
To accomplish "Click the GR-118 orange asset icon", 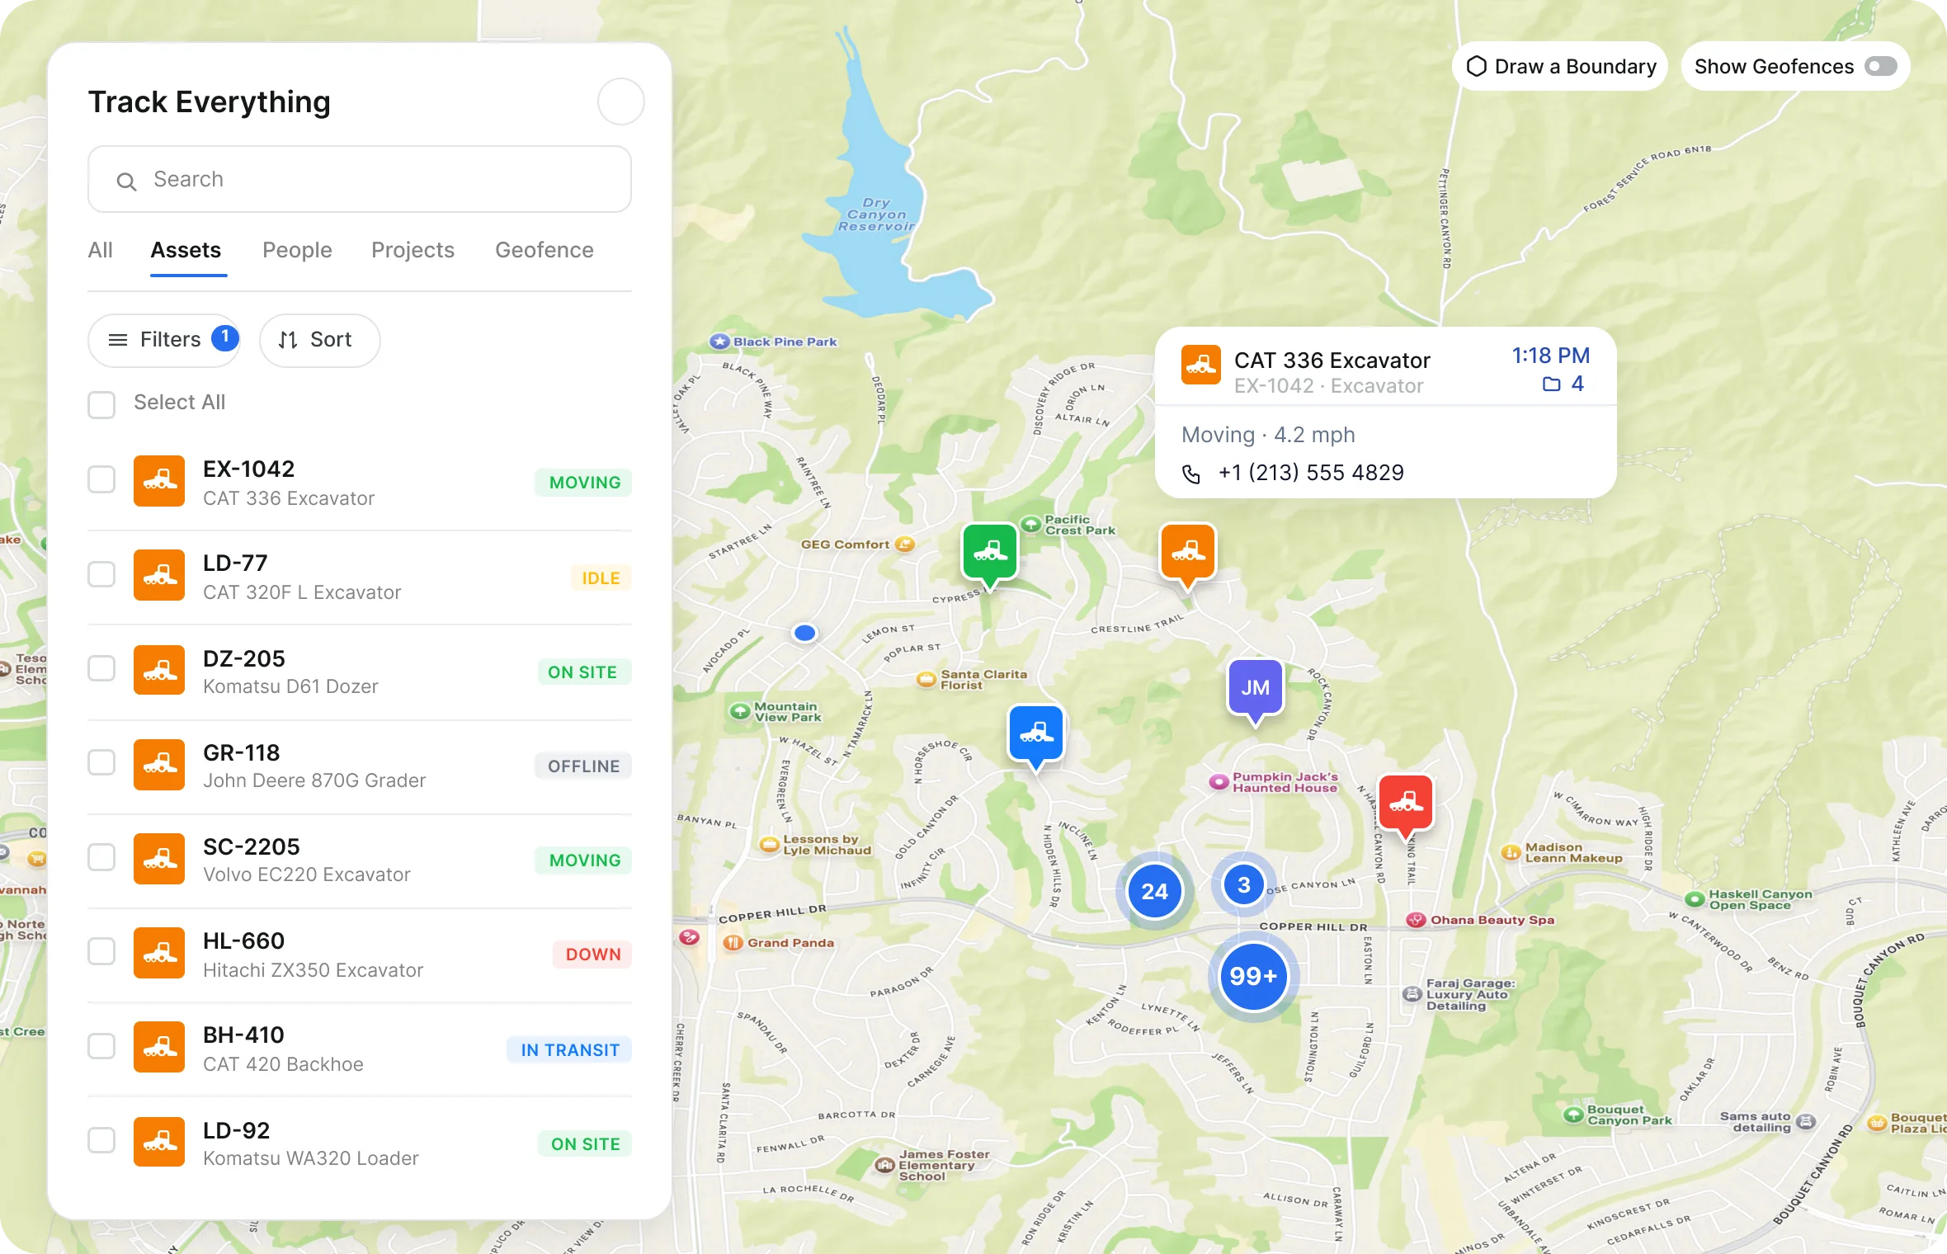I will coord(159,765).
